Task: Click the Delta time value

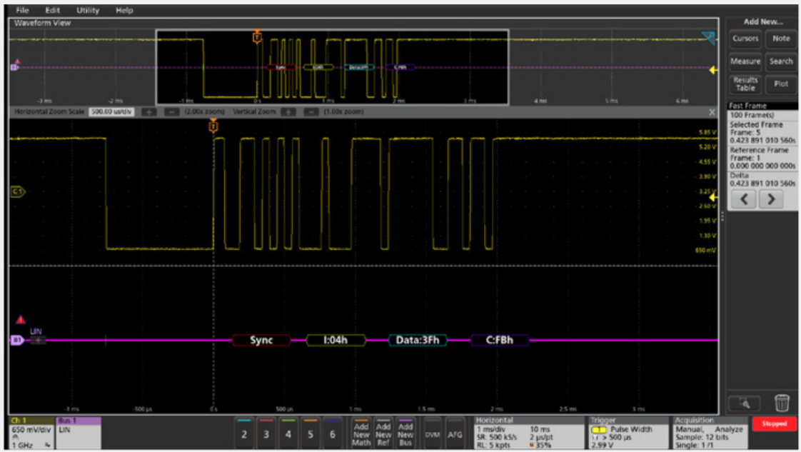Action: 762,184
